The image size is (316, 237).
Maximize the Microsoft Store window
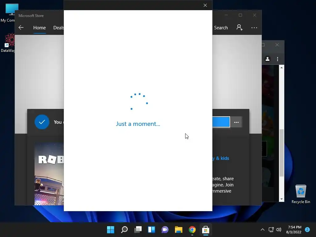click(240, 15)
